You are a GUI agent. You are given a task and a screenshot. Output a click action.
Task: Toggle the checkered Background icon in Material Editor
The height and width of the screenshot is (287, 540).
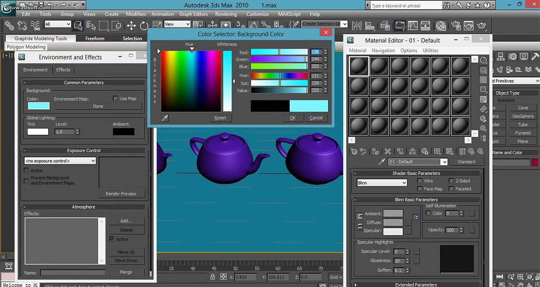click(x=483, y=80)
